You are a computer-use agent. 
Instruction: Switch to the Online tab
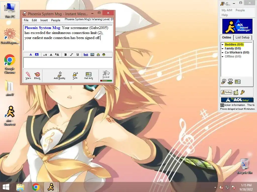point(227,37)
